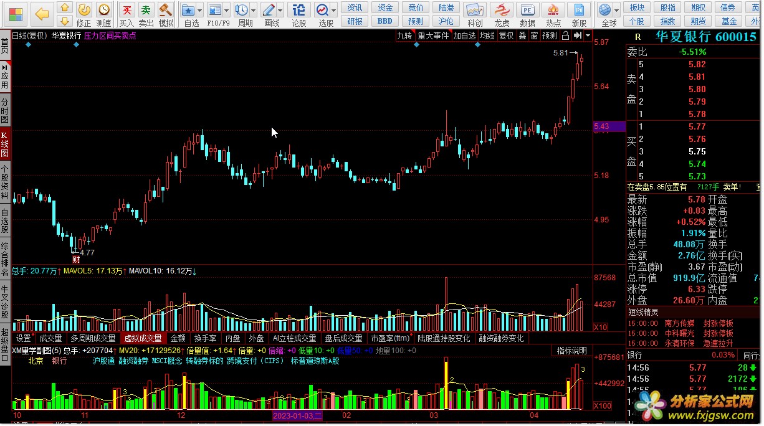The image size is (764, 426).
Task: Open 综合排名 sidebar tab
Action: tap(5, 259)
